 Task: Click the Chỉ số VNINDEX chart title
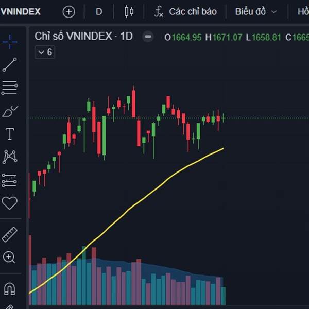(x=83, y=36)
